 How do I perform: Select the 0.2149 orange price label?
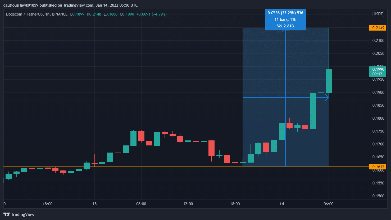click(x=378, y=28)
